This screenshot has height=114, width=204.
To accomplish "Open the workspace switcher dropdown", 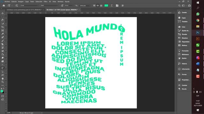I will click(x=184, y=6).
